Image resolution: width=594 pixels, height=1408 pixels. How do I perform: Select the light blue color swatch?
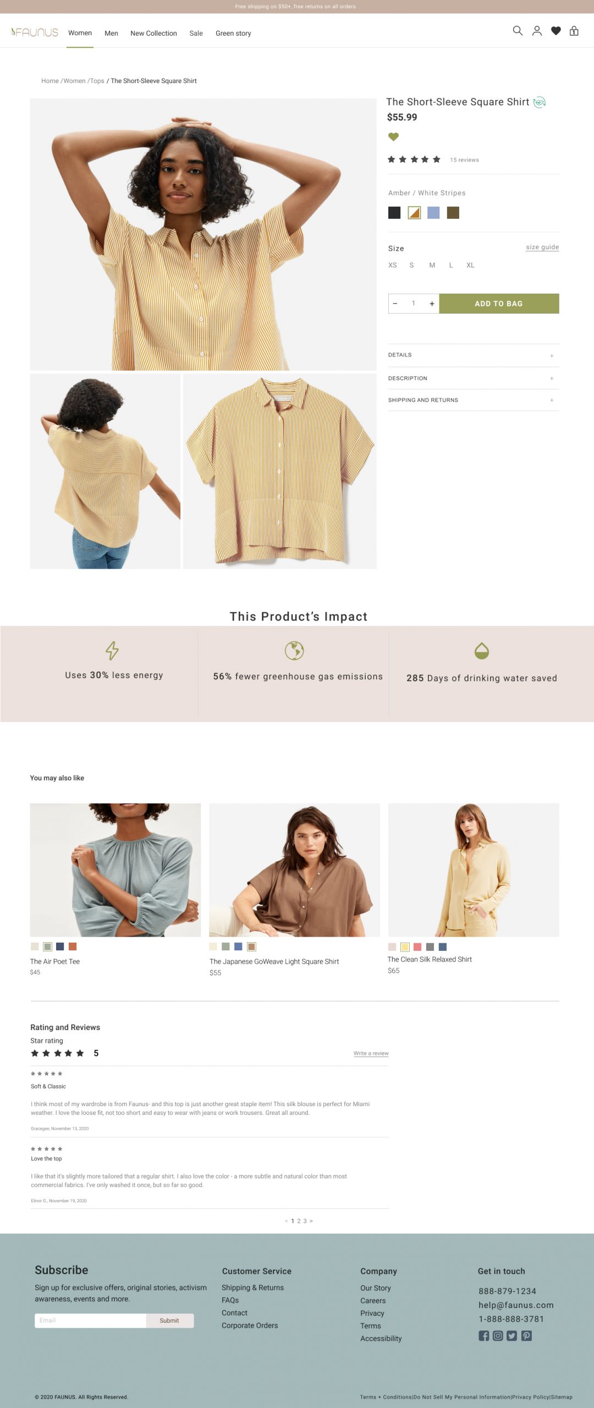tap(433, 213)
